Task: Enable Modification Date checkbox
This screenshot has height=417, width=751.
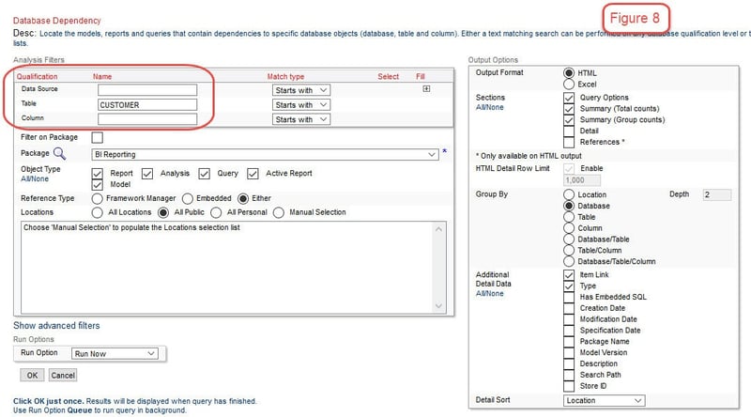Action: pyautogui.click(x=569, y=319)
